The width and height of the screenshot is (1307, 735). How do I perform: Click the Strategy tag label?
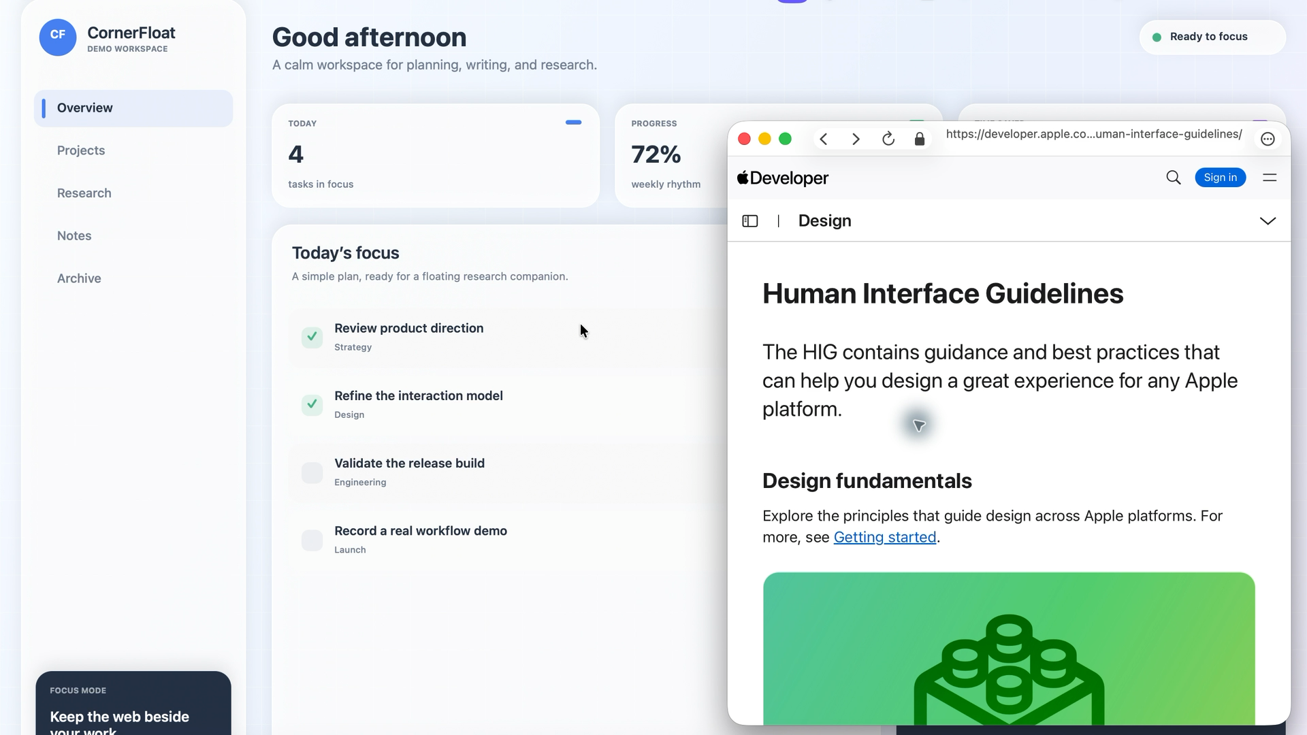click(353, 347)
